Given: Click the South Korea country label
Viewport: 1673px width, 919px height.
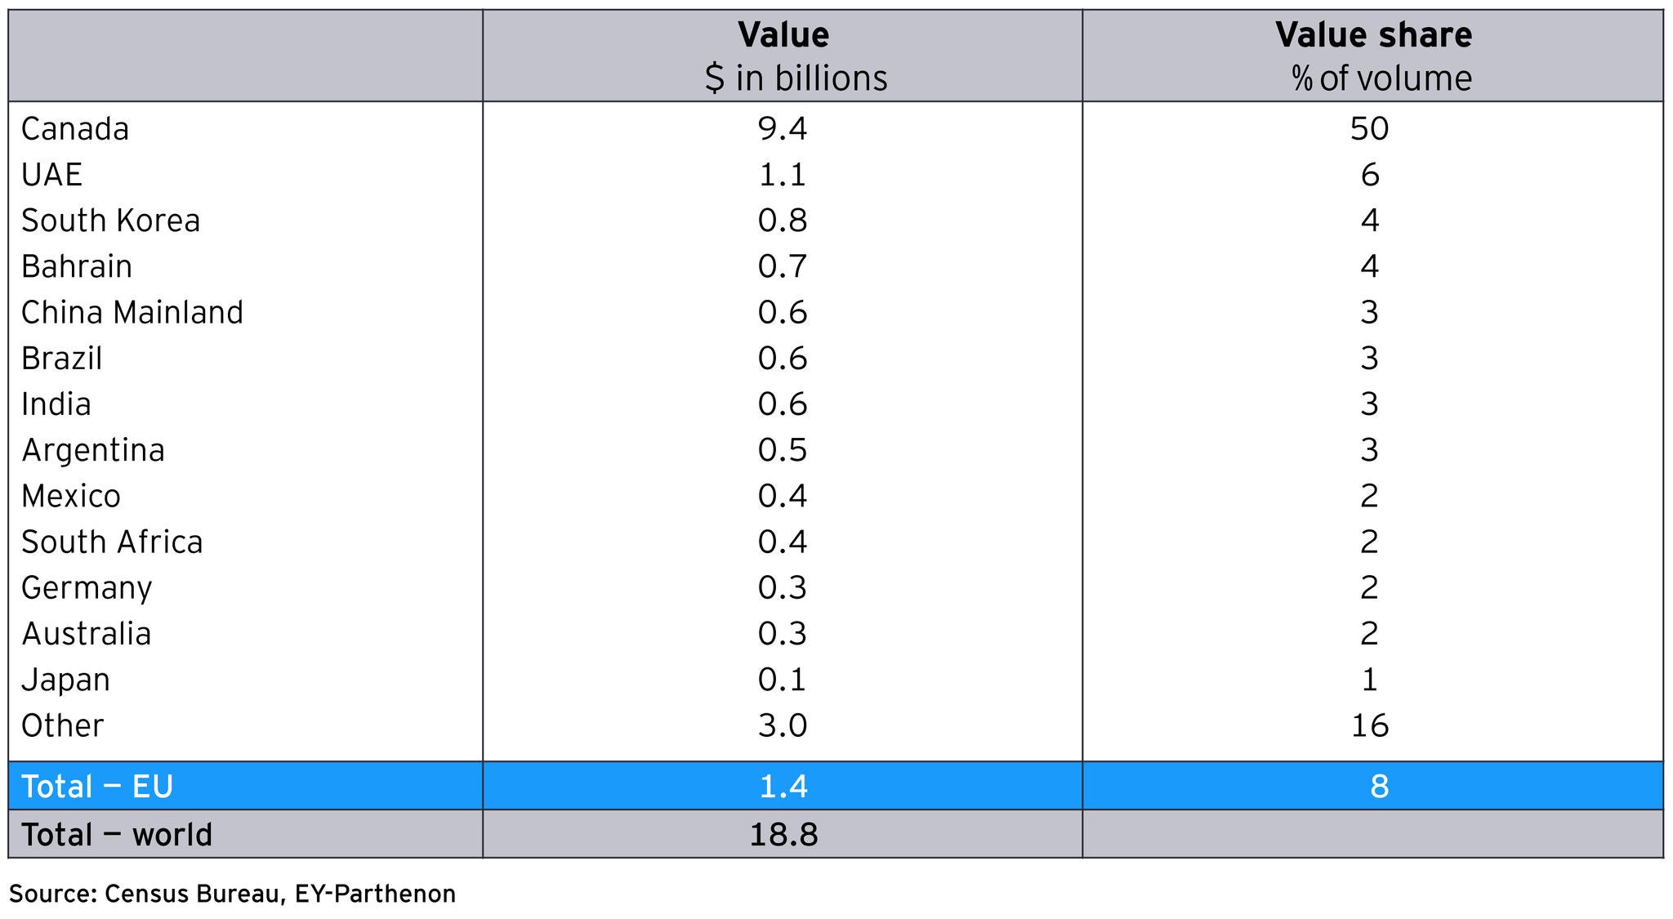Looking at the screenshot, I should pyautogui.click(x=110, y=221).
